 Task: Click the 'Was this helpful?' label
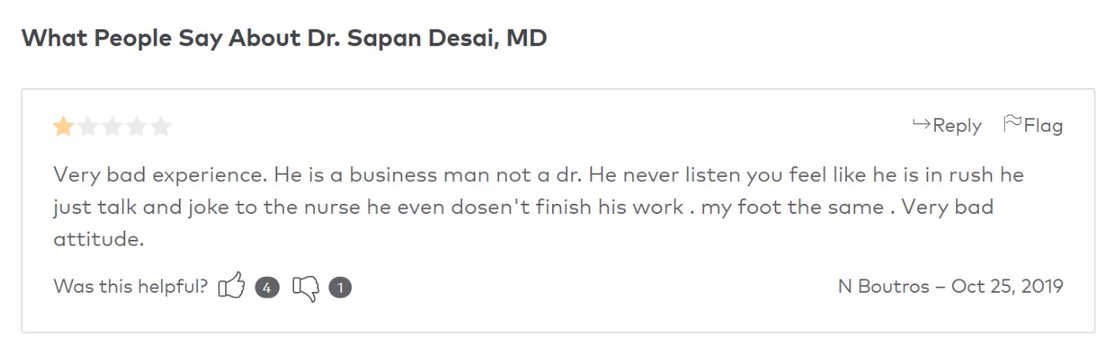[x=130, y=286]
